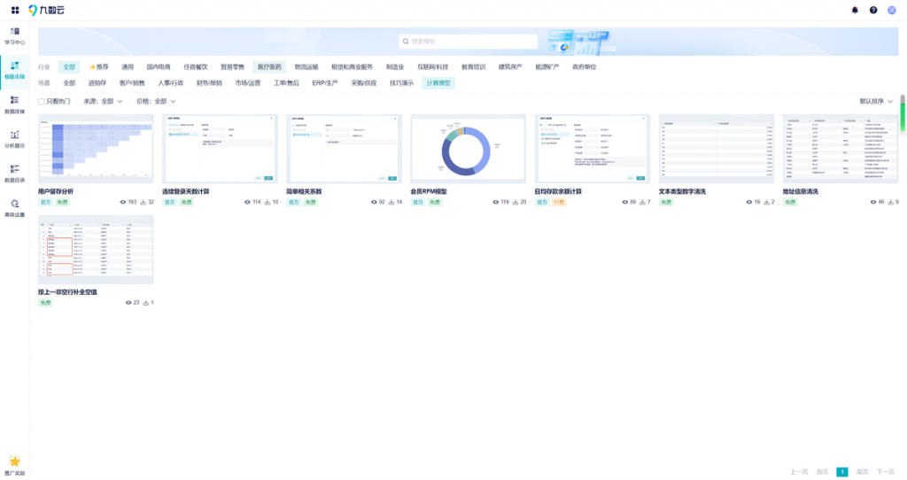Open the help question mark icon
This screenshot has width=907, height=480.
coord(873,10)
